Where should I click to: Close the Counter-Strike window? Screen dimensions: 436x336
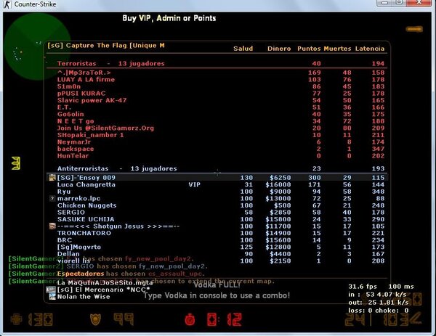(x=419, y=3)
